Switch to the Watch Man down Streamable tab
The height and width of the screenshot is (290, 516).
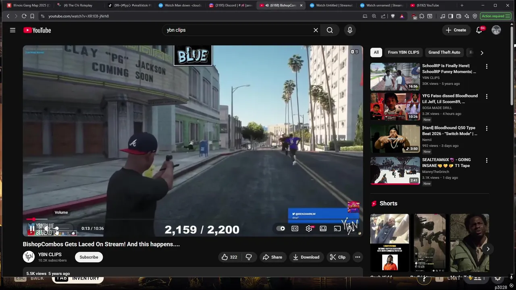(x=180, y=5)
